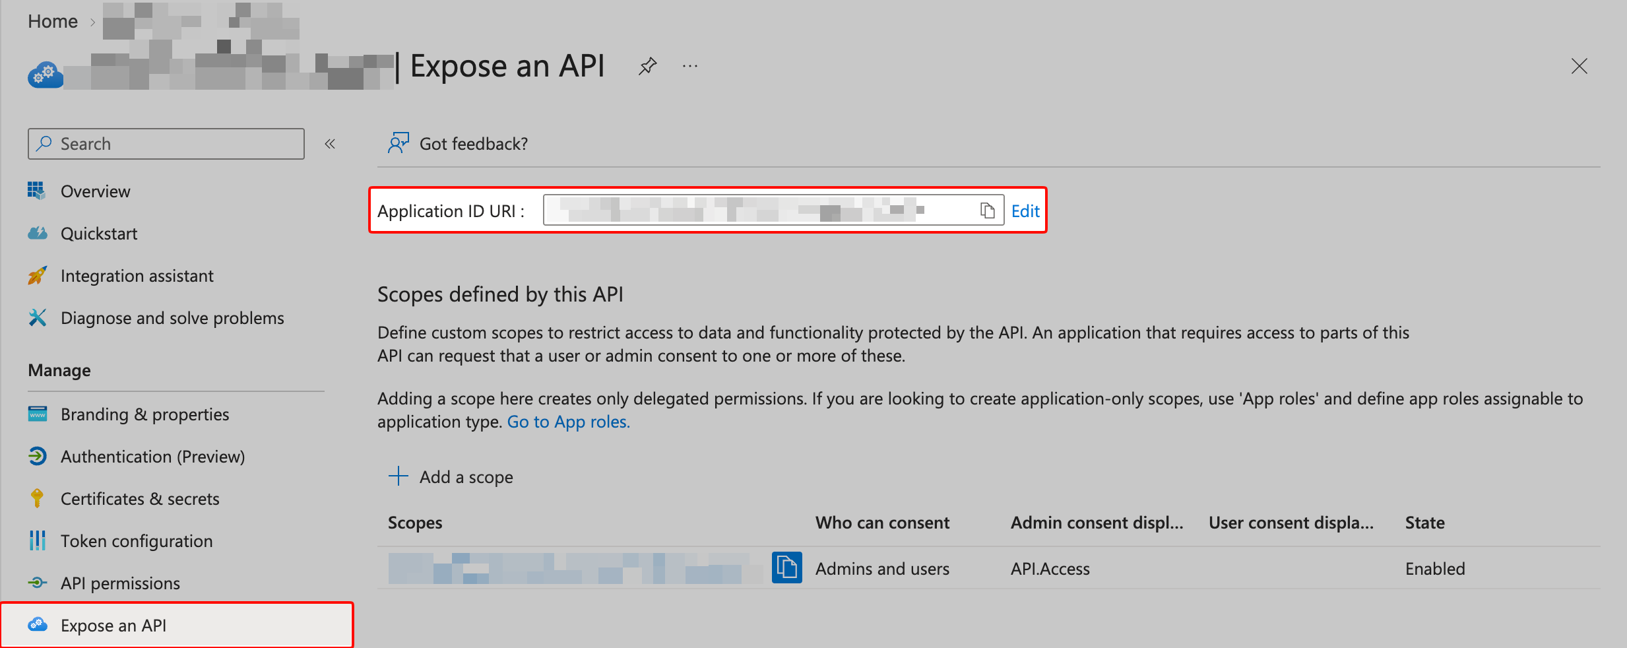
Task: Click the Token configuration bars icon
Action: click(38, 540)
